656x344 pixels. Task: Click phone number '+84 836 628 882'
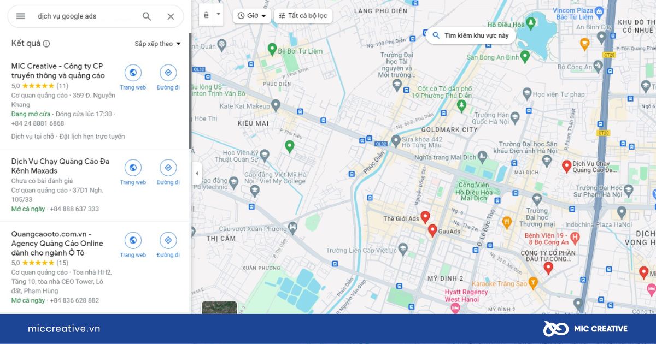tap(74, 300)
